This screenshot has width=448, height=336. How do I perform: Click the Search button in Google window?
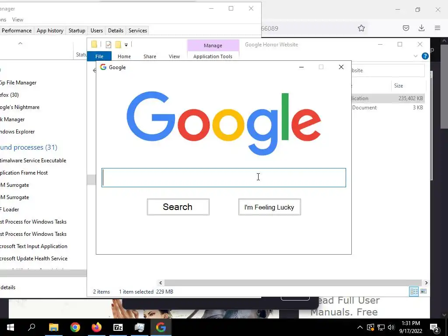click(x=178, y=207)
